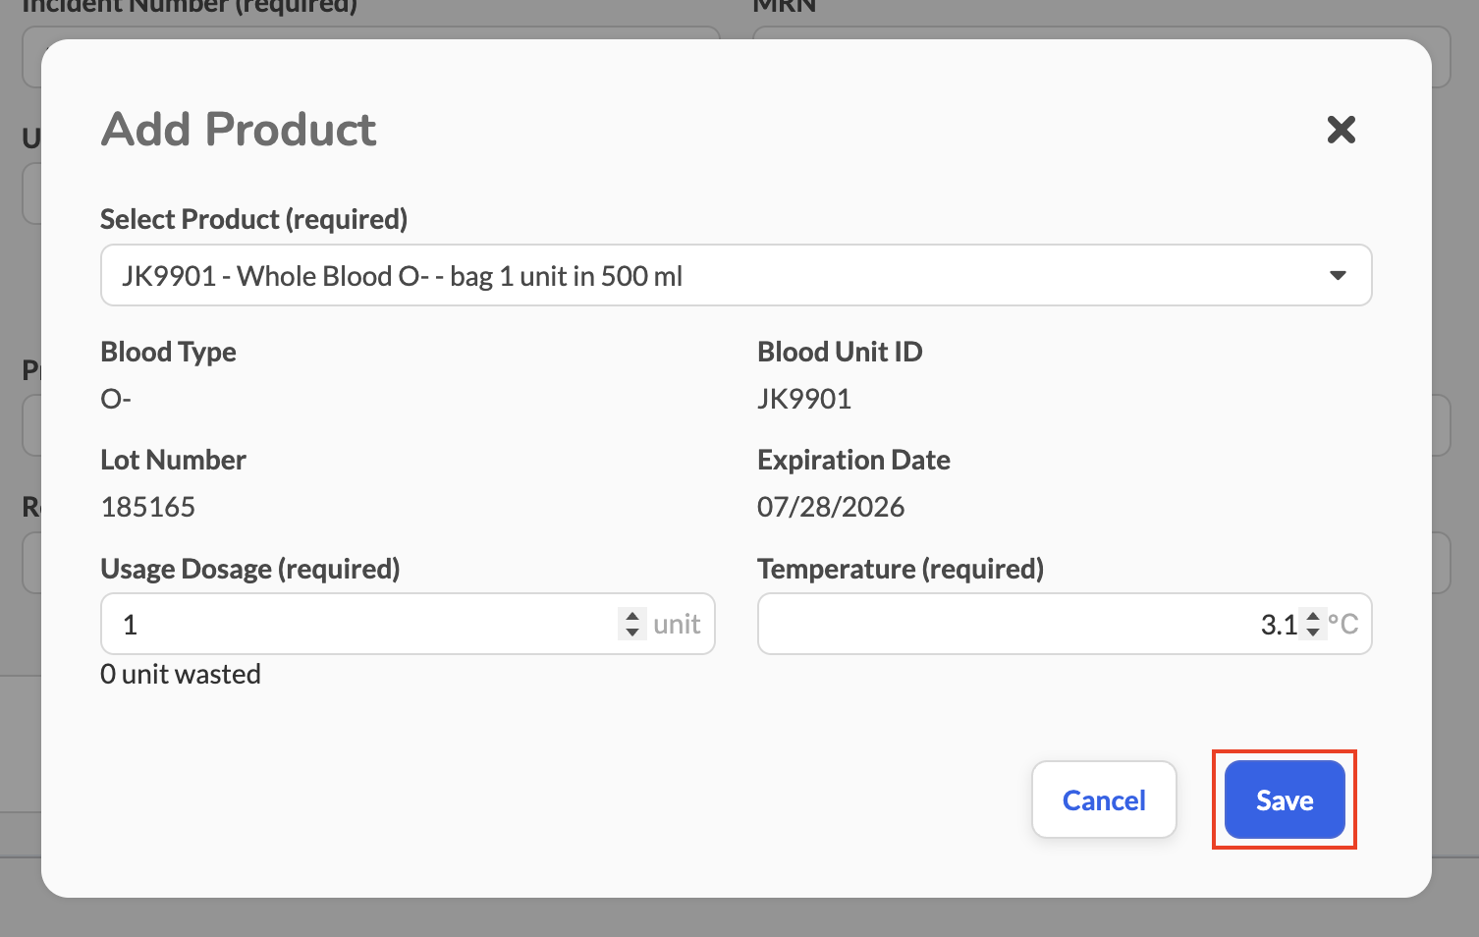Click the °C suffix in Temperature field
This screenshot has width=1479, height=937.
pyautogui.click(x=1342, y=624)
